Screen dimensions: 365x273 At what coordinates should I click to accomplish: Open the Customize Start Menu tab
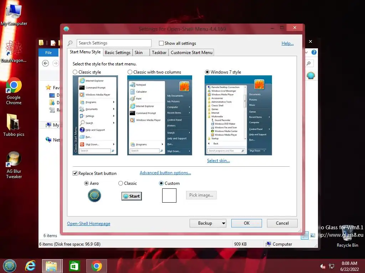pyautogui.click(x=191, y=53)
